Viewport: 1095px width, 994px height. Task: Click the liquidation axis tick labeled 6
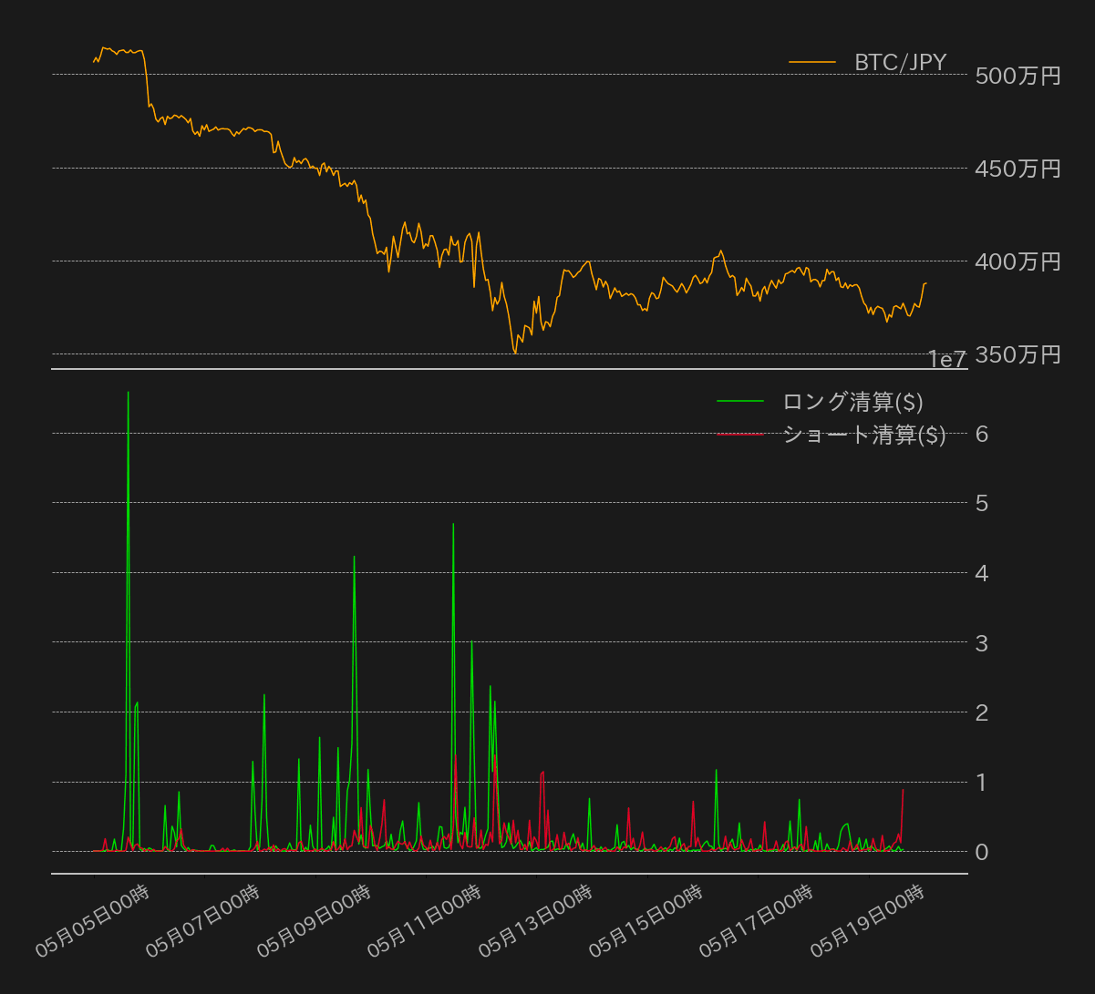point(982,434)
